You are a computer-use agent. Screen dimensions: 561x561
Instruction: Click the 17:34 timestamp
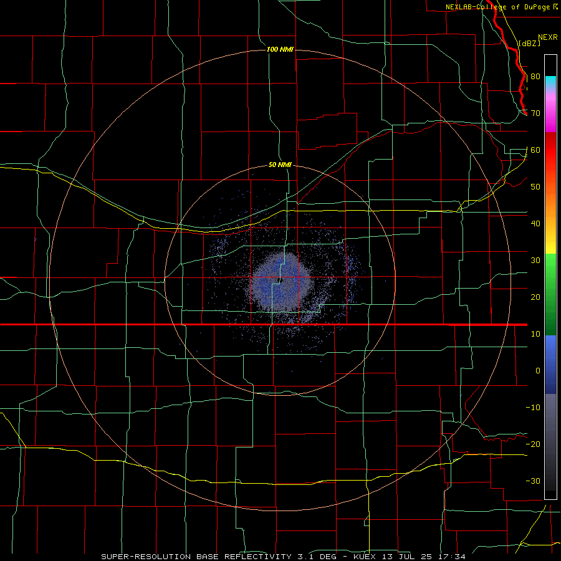[x=453, y=557]
